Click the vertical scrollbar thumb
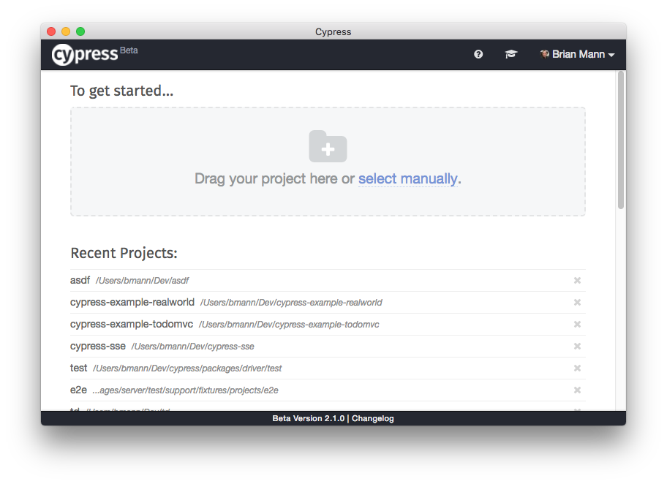The image size is (667, 484). [x=621, y=140]
